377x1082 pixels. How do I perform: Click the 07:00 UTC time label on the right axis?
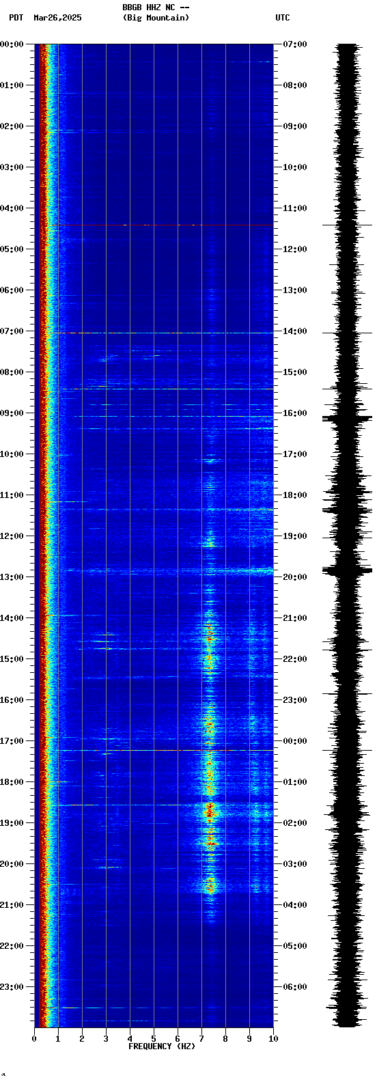(x=295, y=44)
